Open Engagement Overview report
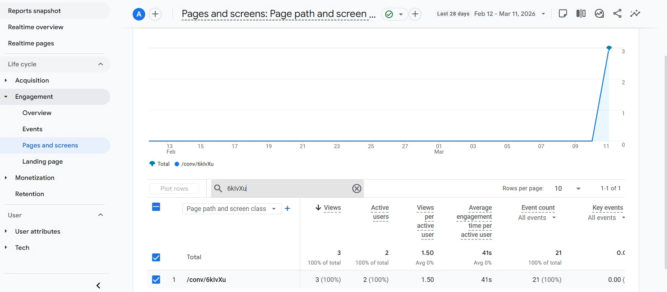This screenshot has width=667, height=292. (x=37, y=113)
